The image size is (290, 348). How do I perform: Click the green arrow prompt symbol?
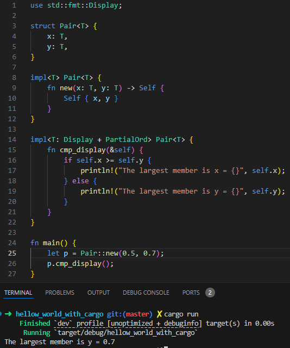[8, 314]
